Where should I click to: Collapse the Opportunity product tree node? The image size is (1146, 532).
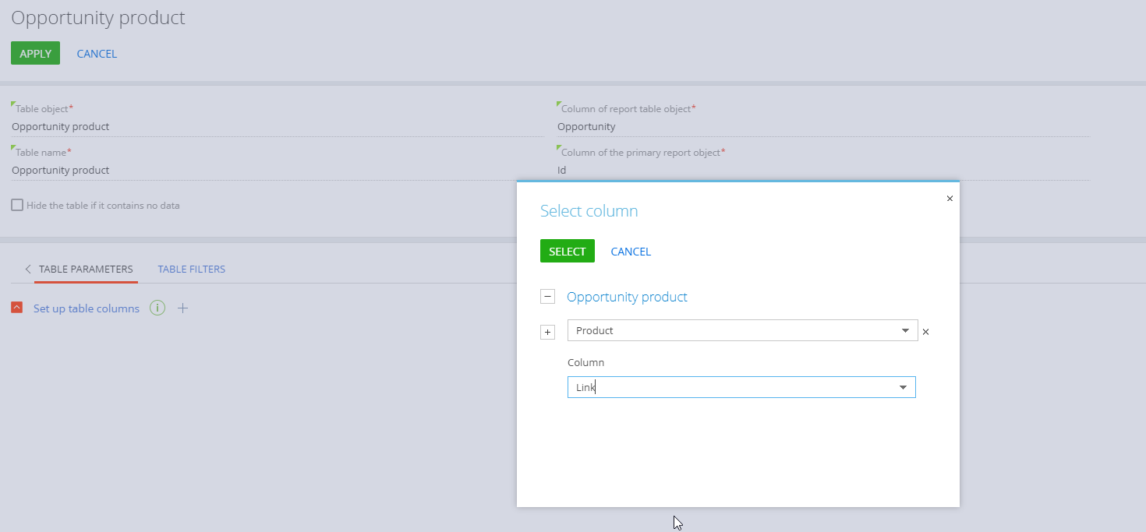[x=547, y=297]
